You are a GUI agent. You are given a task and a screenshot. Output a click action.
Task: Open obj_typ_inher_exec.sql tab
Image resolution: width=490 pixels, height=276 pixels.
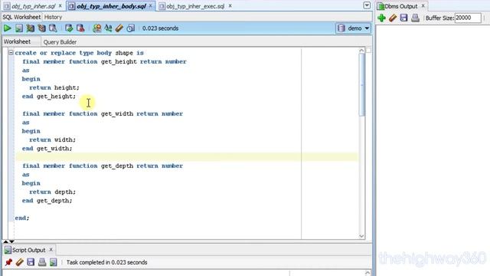tap(195, 6)
